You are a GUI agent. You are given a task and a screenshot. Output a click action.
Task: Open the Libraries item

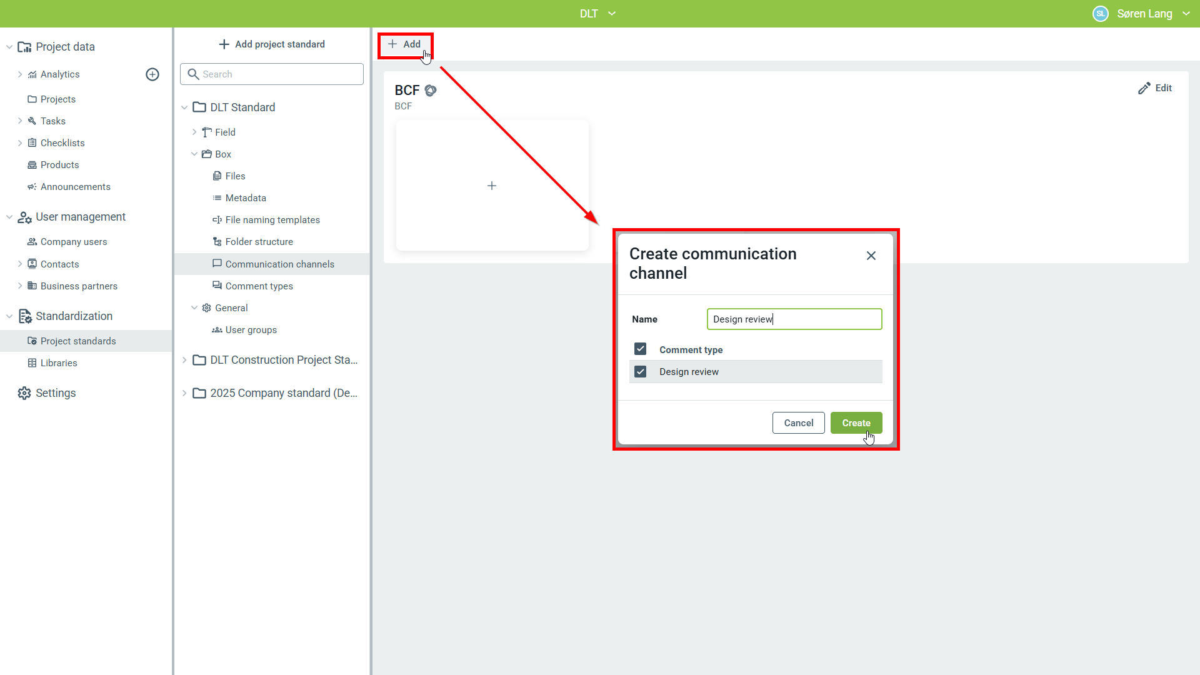(59, 363)
